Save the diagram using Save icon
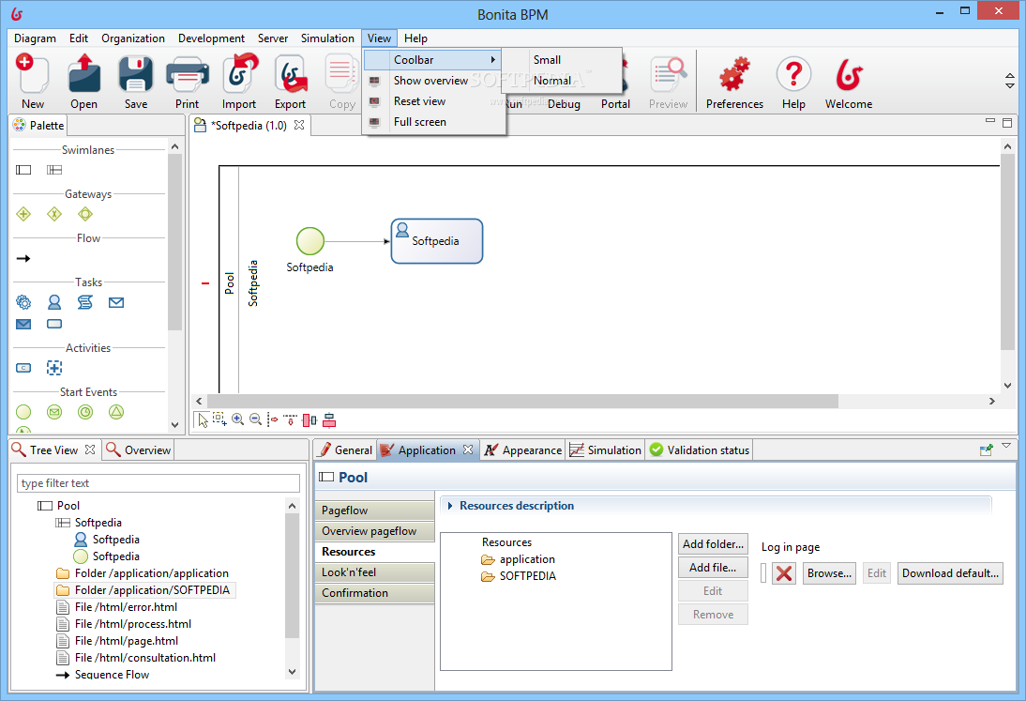The height and width of the screenshot is (701, 1026). (x=135, y=74)
